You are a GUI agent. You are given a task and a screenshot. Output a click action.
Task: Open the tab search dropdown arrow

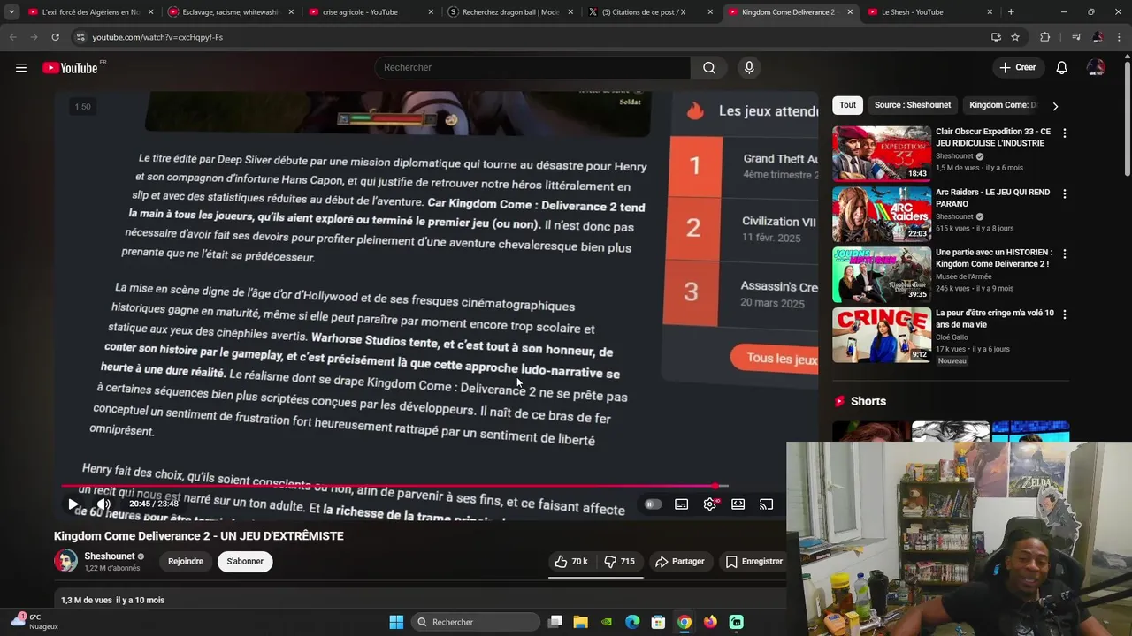(x=11, y=12)
